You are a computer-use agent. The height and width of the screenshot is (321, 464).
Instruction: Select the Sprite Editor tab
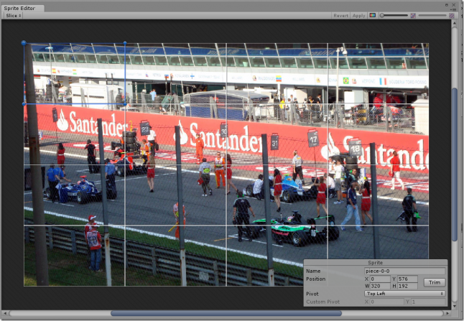pyautogui.click(x=23, y=7)
